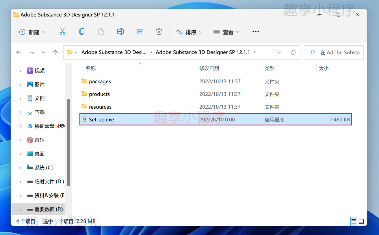
Task: Click the breadcrumb overflow « chevron
Action: click(77, 52)
